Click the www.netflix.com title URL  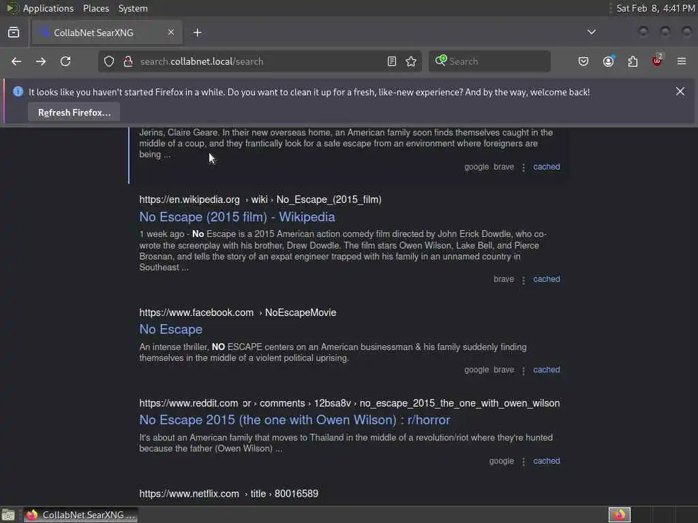point(229,494)
